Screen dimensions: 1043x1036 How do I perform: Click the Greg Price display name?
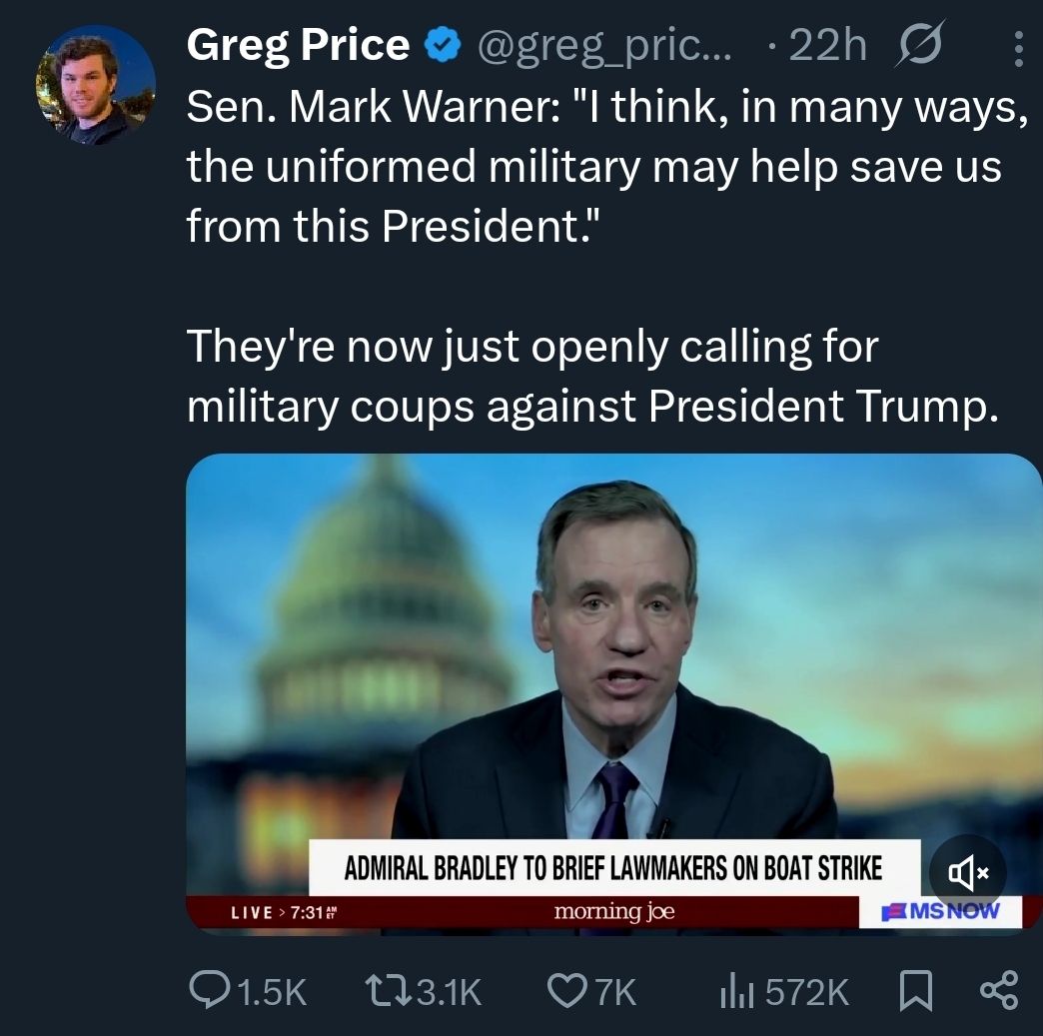[298, 46]
